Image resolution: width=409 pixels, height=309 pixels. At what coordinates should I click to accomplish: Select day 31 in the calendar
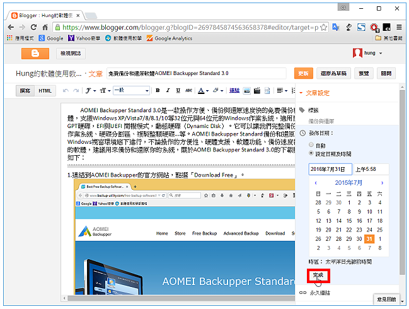369,239
